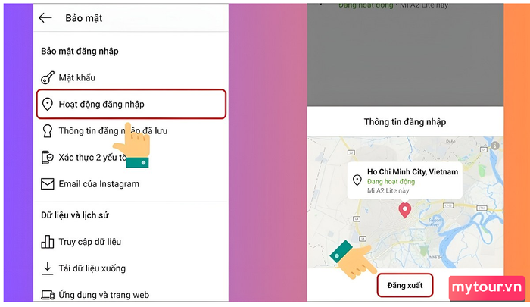Tap the back arrow beside Bảo mật
Screen dimensions: 530x307
[45, 18]
